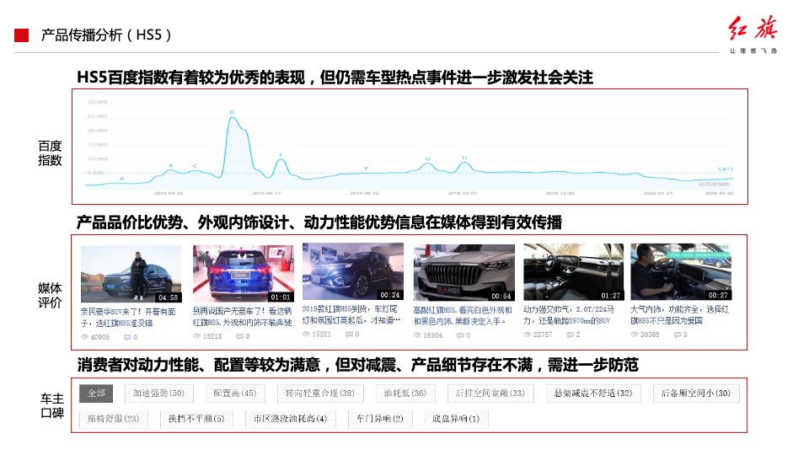Click the 30,000 y-axis label
This screenshot has width=809, height=455.
coord(97,102)
